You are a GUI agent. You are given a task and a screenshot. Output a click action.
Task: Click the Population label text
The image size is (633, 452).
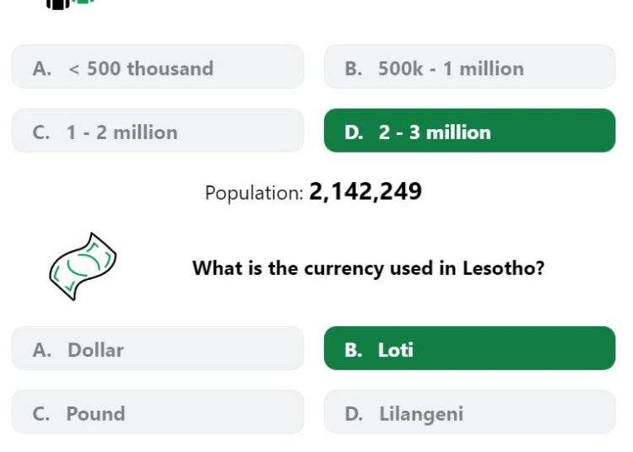254,193
